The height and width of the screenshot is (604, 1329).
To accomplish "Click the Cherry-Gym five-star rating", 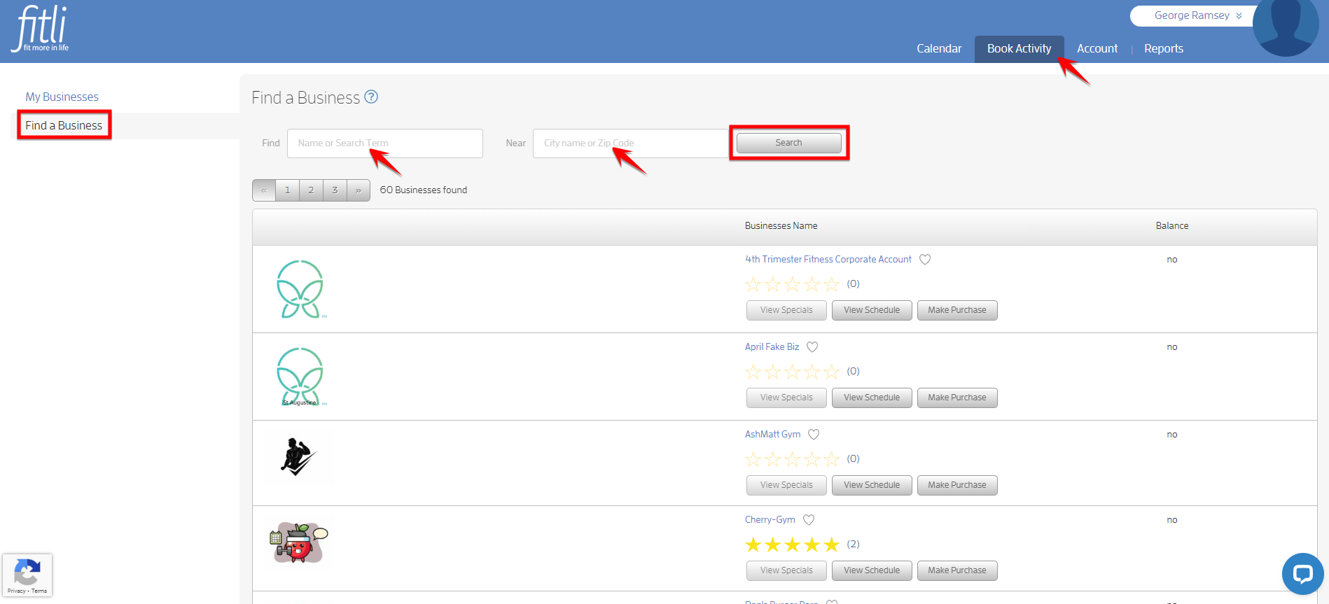I will click(792, 545).
